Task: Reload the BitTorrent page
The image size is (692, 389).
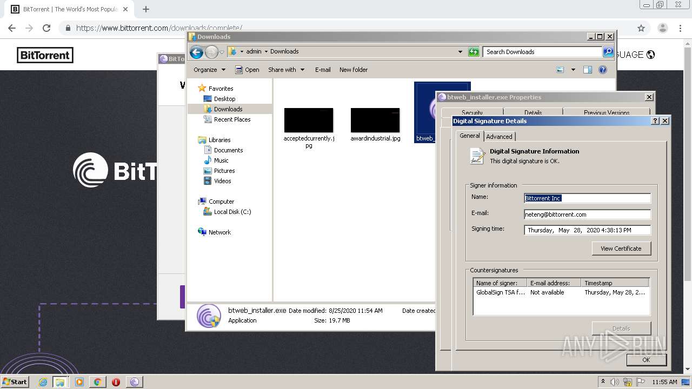Action: coord(46,28)
